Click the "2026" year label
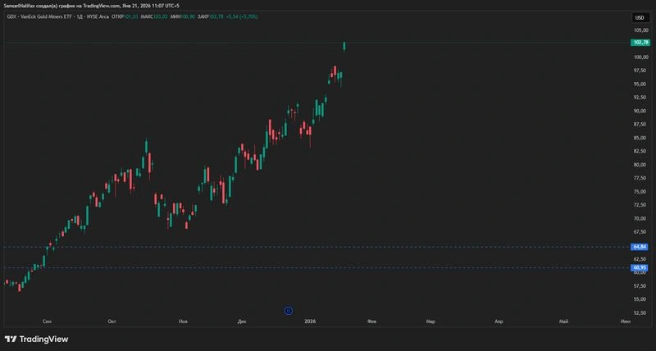 [x=310, y=321]
